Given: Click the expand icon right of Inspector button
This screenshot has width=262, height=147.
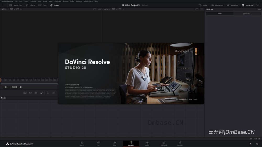Looking at the screenshot, I should pyautogui.click(x=258, y=5).
